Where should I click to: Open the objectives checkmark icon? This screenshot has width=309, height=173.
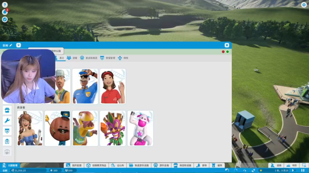point(5,19)
